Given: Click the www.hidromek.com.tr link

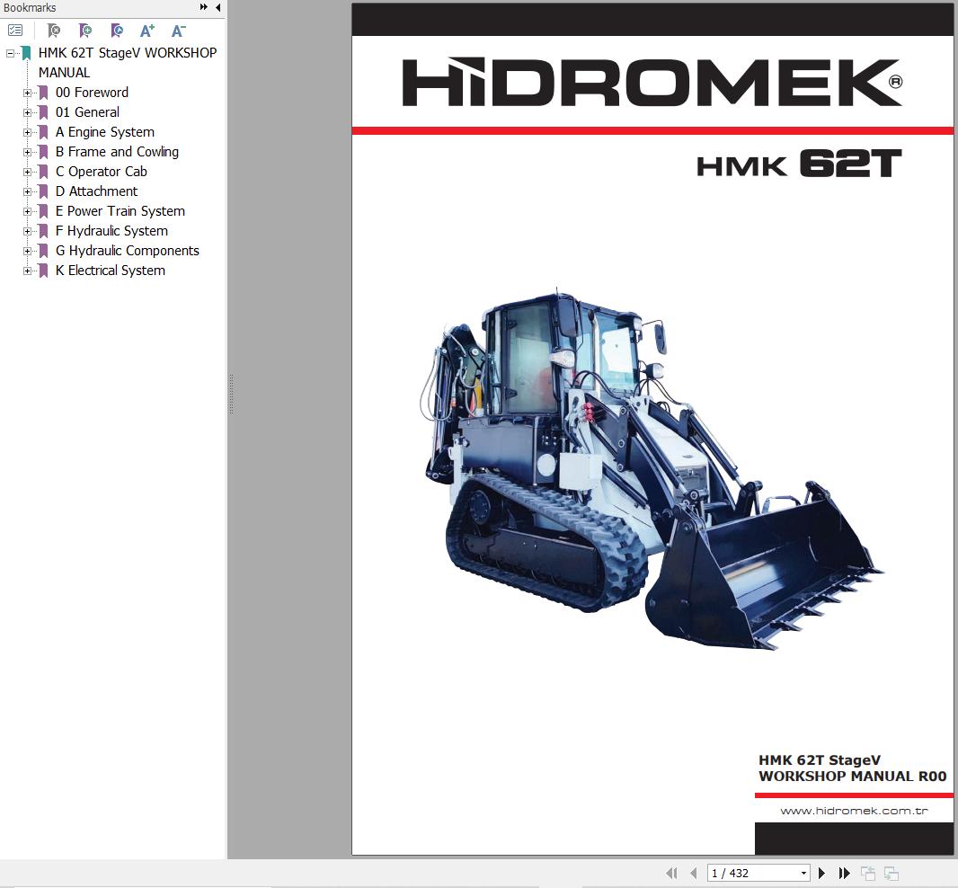Looking at the screenshot, I should pos(853,811).
